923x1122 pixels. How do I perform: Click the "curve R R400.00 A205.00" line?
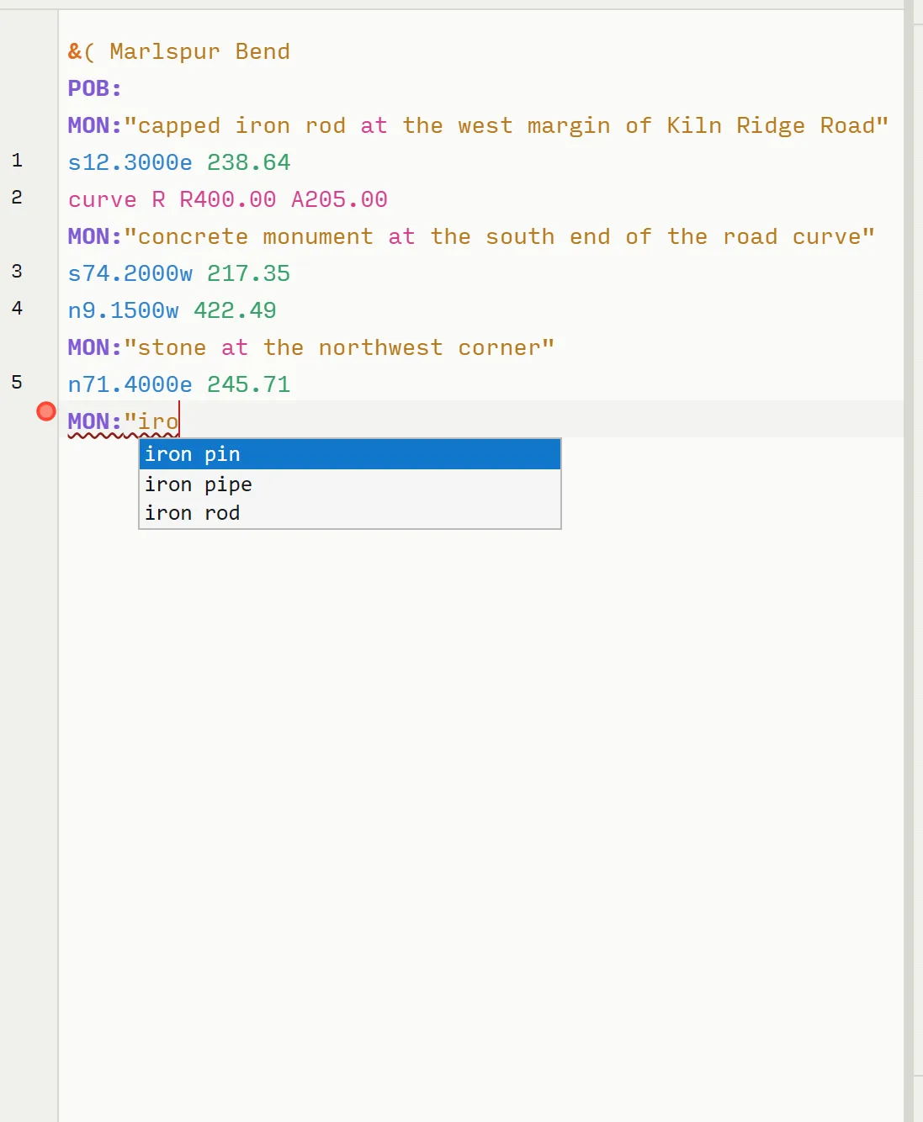click(227, 200)
